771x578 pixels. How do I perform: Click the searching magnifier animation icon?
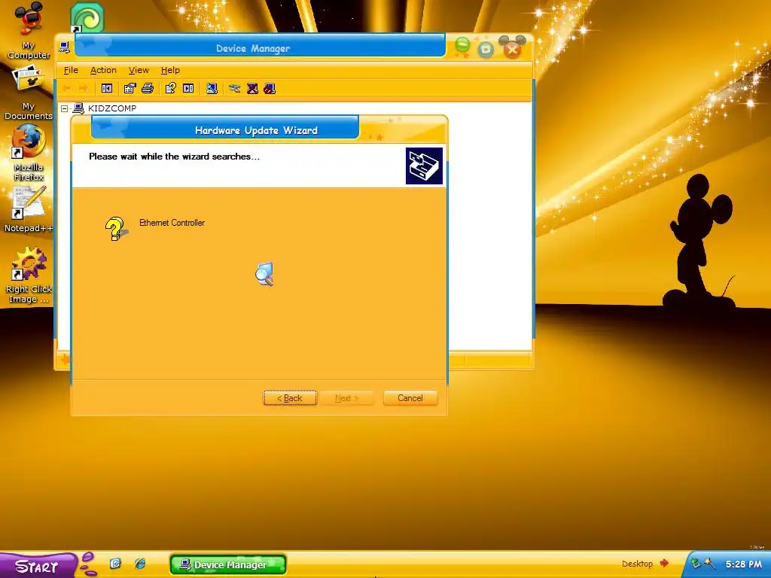click(264, 274)
